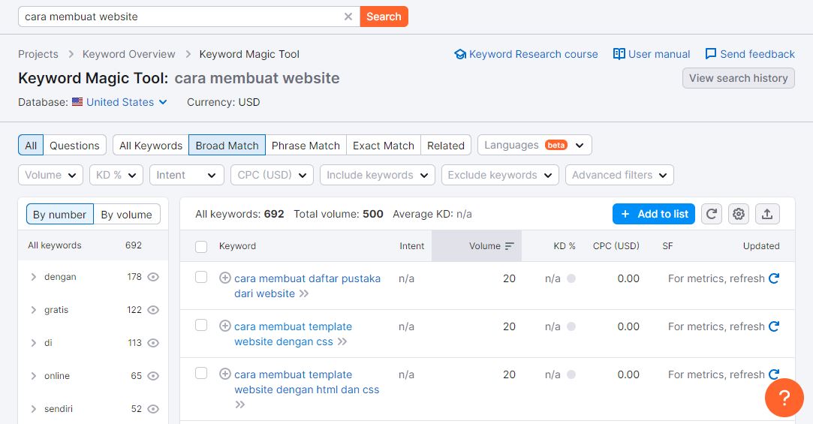Click the View search history button
Viewport: 813px width, 424px height.
click(738, 78)
